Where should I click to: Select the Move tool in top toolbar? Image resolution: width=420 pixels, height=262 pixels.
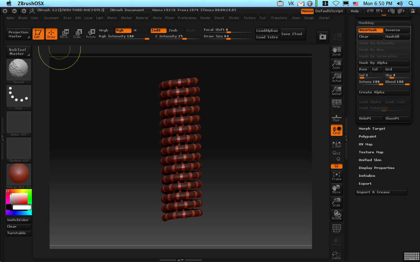pos(64,33)
